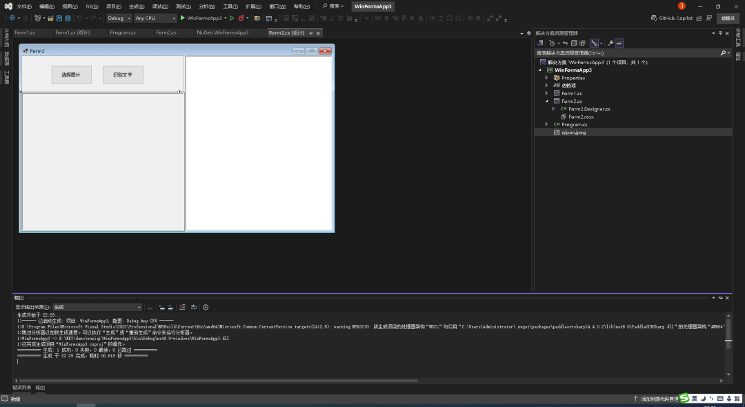Click the Sync with Active Document icon
Viewport: 745px width, 407px height.
[566, 43]
